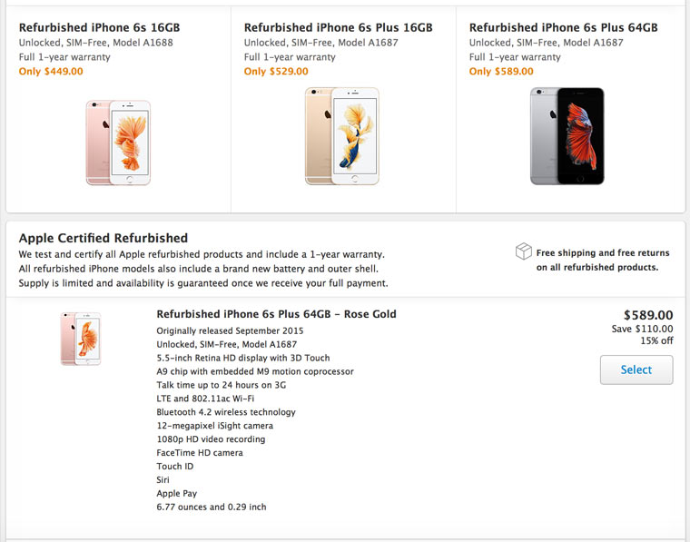Click the gold iPhone 6s Plus product image
The width and height of the screenshot is (690, 542).
click(x=342, y=136)
